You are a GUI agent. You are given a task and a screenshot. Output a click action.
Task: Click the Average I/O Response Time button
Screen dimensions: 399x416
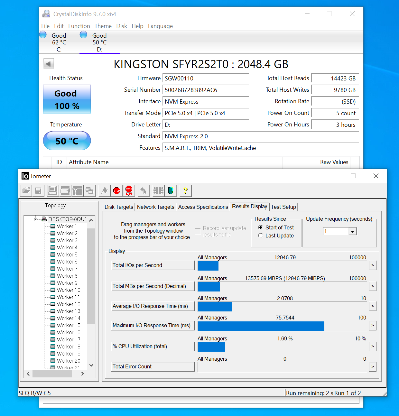point(153,306)
